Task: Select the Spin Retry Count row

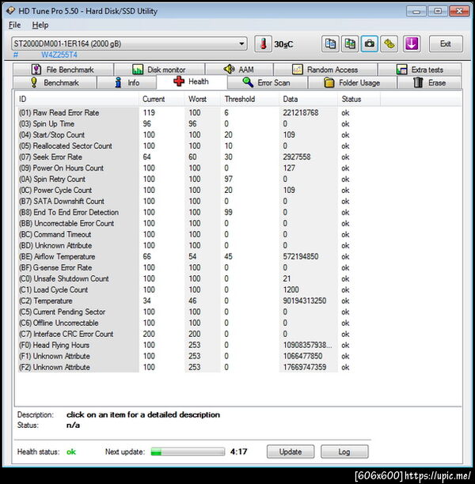Action: (x=199, y=179)
